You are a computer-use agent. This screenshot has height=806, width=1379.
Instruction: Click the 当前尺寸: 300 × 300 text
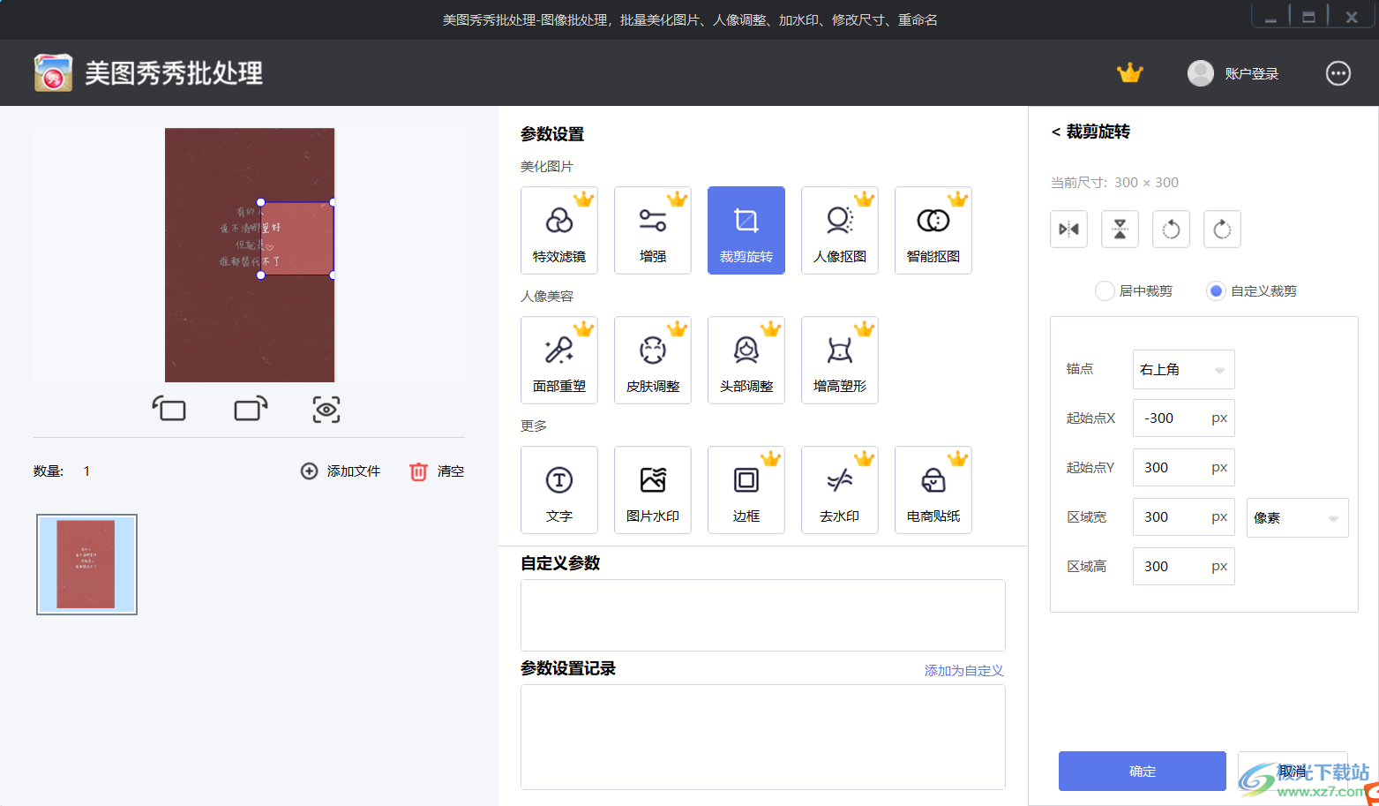click(x=1114, y=182)
